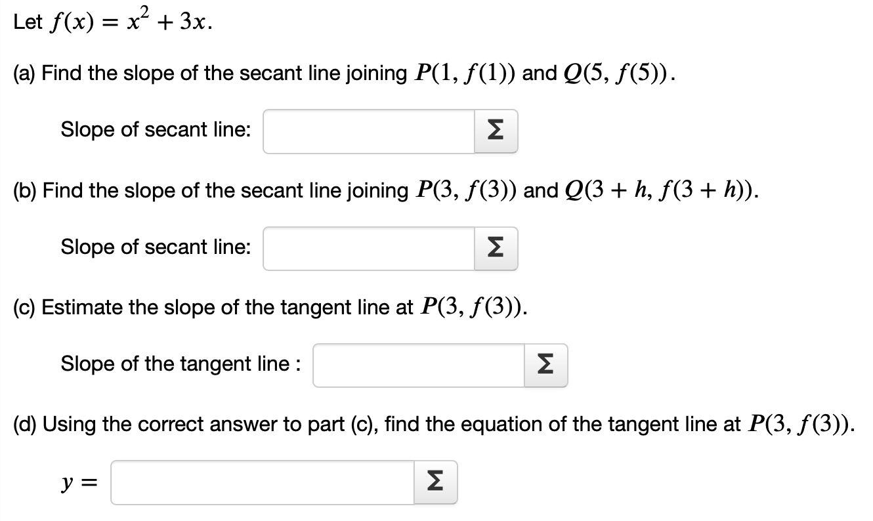Screen dimensions: 873x521
Task: Click the 'Slope of the tangent line :' label
Action: click(181, 364)
